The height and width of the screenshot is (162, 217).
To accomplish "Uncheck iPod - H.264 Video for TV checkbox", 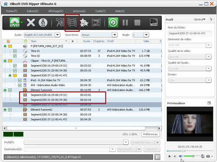I will (x=20, y=80).
